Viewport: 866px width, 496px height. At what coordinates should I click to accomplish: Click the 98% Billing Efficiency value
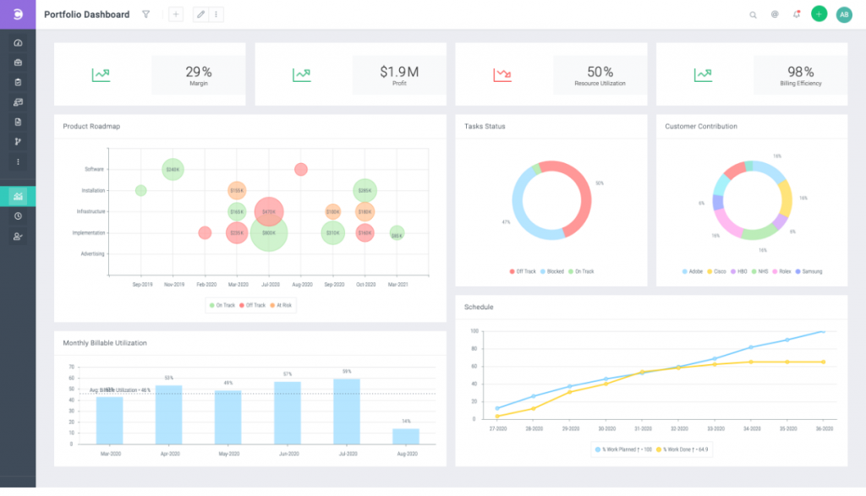801,72
